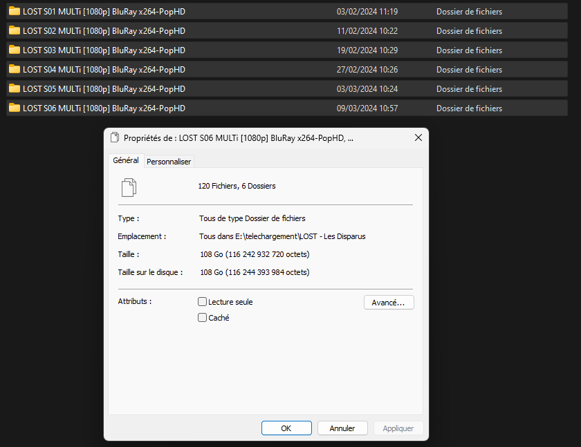Open advanced attributes with Avancé…
581x447 pixels.
coord(389,303)
